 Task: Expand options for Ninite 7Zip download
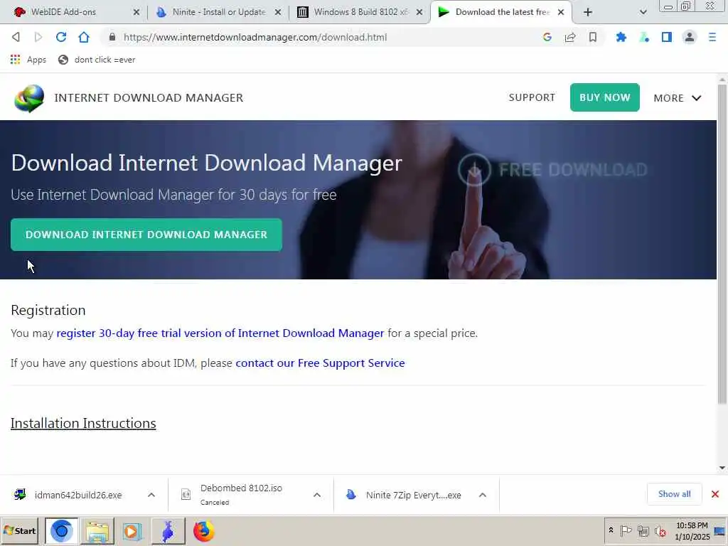pos(483,495)
